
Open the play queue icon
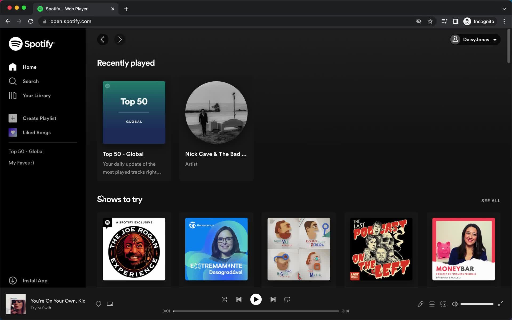pyautogui.click(x=432, y=304)
